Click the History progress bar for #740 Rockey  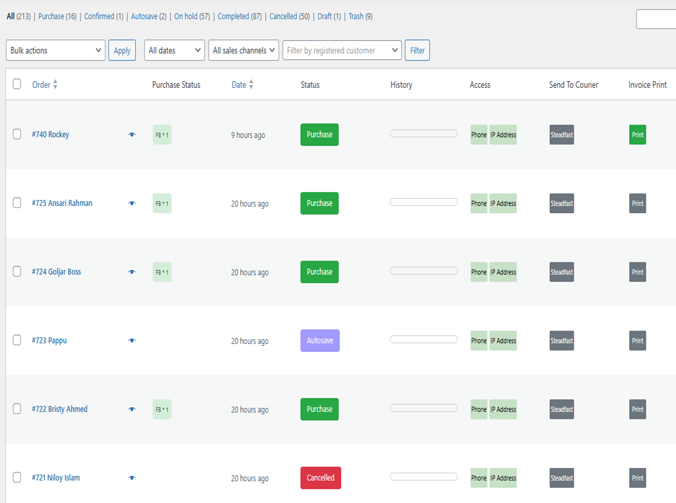click(423, 132)
